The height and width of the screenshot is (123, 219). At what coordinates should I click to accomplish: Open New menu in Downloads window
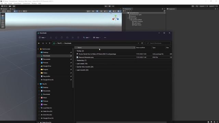(42, 38)
